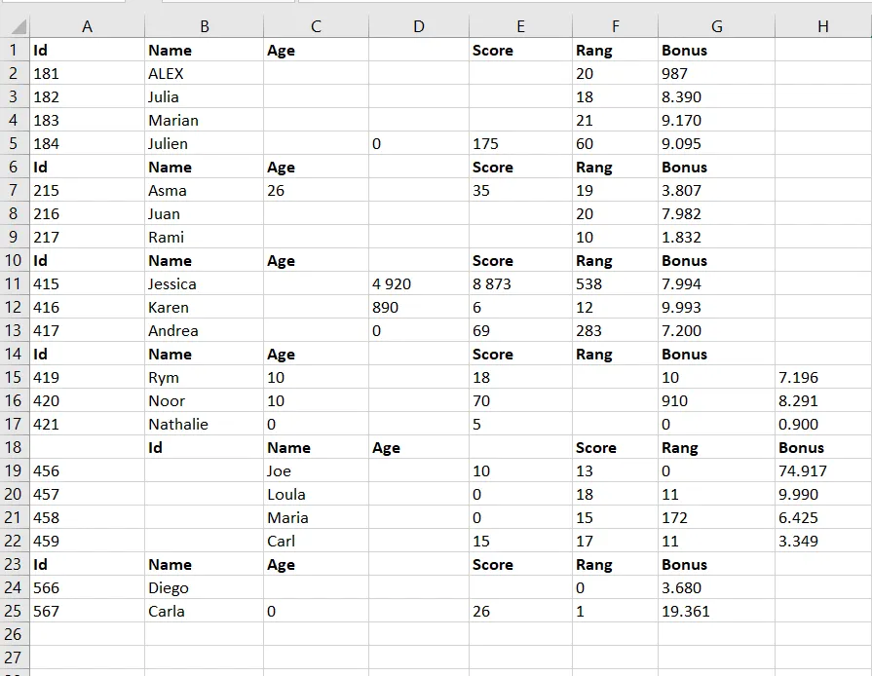Select the Id cell 566
The width and height of the screenshot is (872, 676).
47,587
